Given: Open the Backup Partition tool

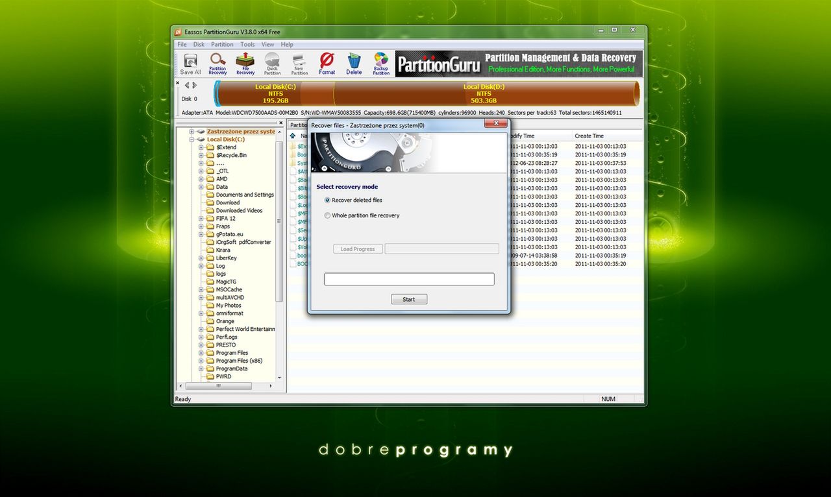Looking at the screenshot, I should pyautogui.click(x=381, y=64).
